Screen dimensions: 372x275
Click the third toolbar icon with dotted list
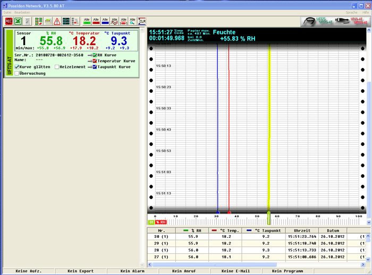point(27,21)
